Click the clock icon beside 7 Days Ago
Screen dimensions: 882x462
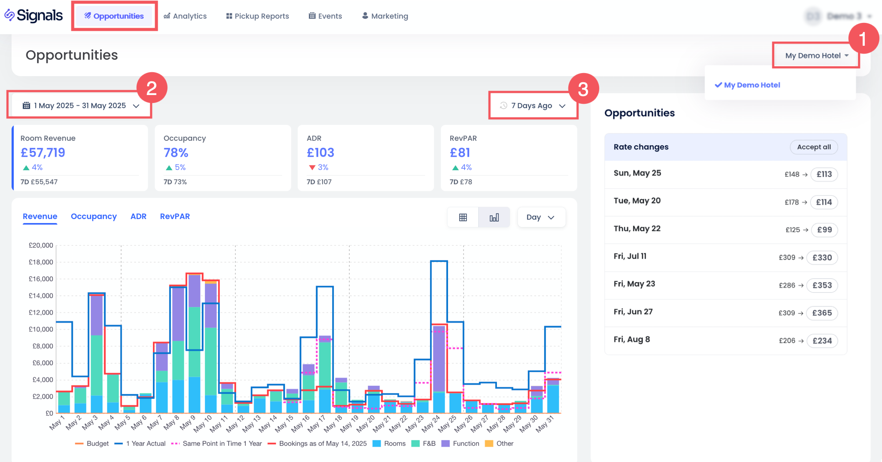point(503,106)
